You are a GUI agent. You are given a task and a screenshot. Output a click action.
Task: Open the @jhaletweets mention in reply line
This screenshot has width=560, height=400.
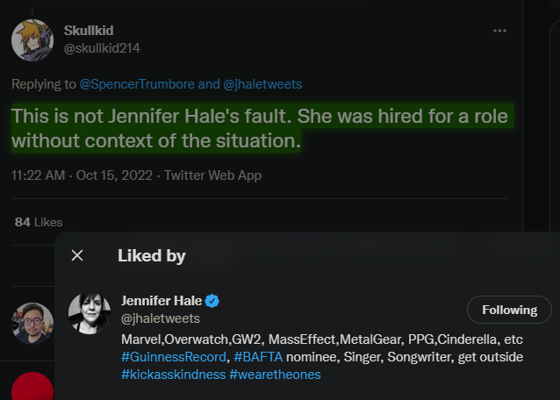pos(262,84)
